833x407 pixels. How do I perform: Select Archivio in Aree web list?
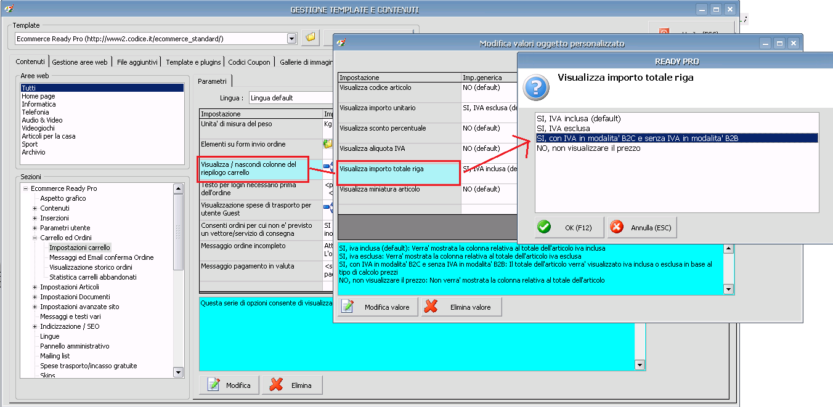(x=102, y=152)
